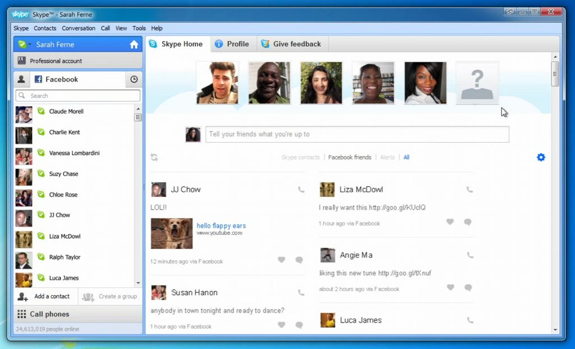
Task: Open the 'hello flappy ears' YouTube link
Action: click(x=221, y=226)
